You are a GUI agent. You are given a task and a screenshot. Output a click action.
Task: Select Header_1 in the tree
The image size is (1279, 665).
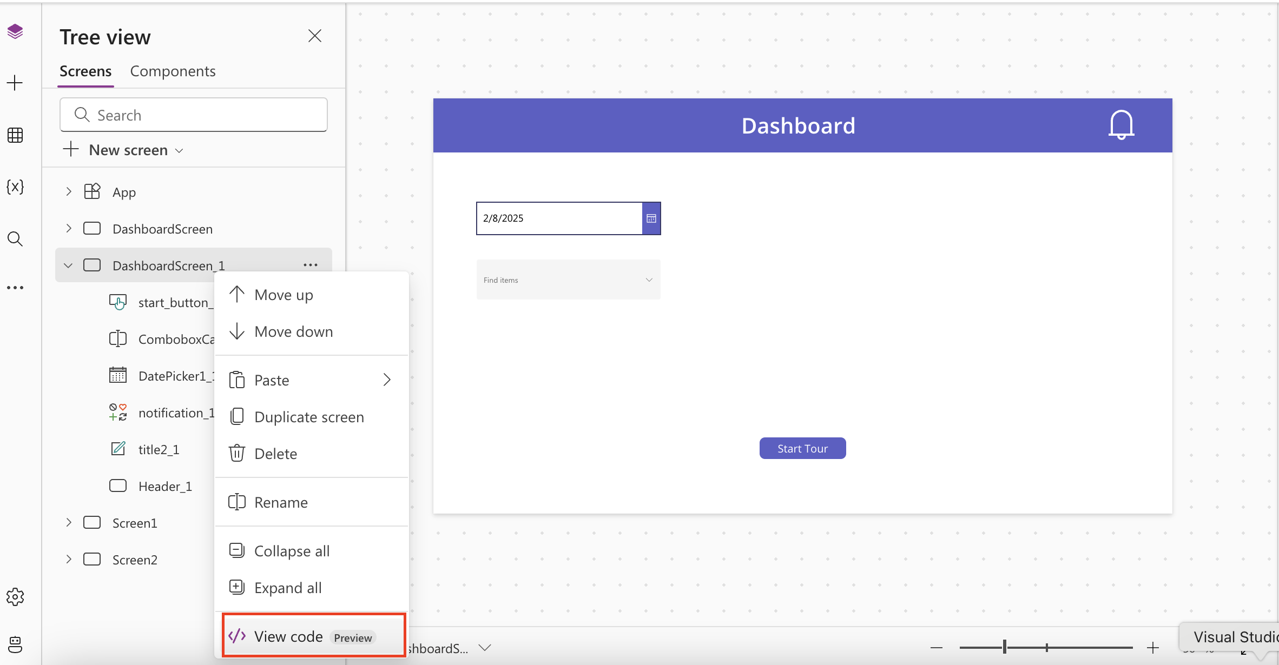coord(165,486)
